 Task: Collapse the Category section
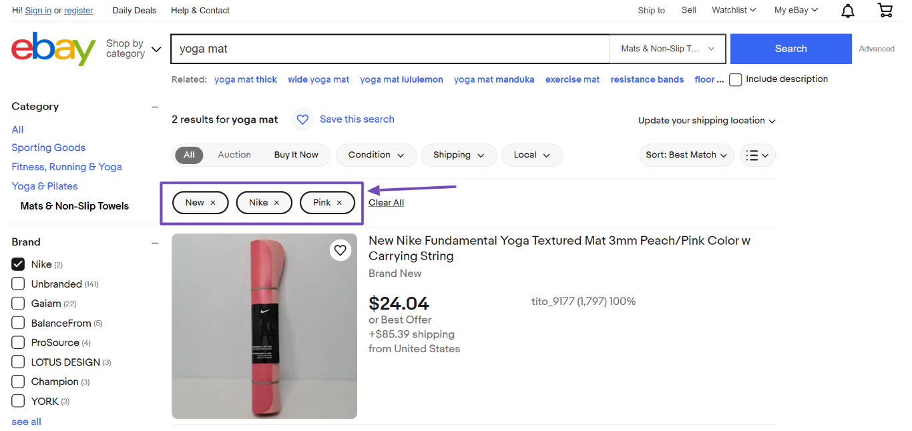point(155,107)
